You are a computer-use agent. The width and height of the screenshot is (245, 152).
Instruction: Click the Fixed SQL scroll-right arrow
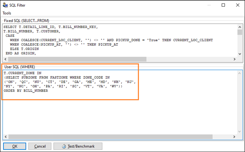(234, 59)
